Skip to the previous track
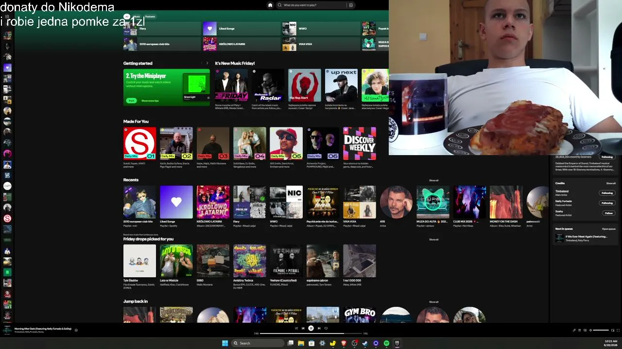This screenshot has height=349, width=622. click(x=303, y=328)
